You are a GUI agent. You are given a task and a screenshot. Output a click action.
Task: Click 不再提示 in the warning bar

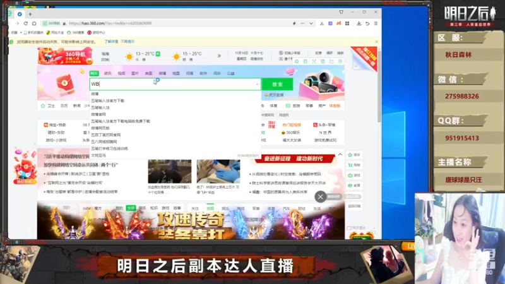(128, 42)
